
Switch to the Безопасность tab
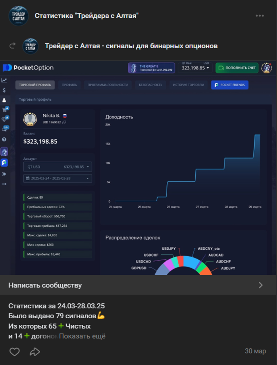pos(150,85)
